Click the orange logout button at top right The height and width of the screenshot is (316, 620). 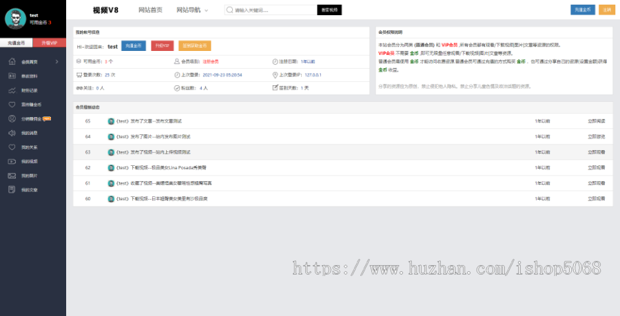[x=607, y=10]
